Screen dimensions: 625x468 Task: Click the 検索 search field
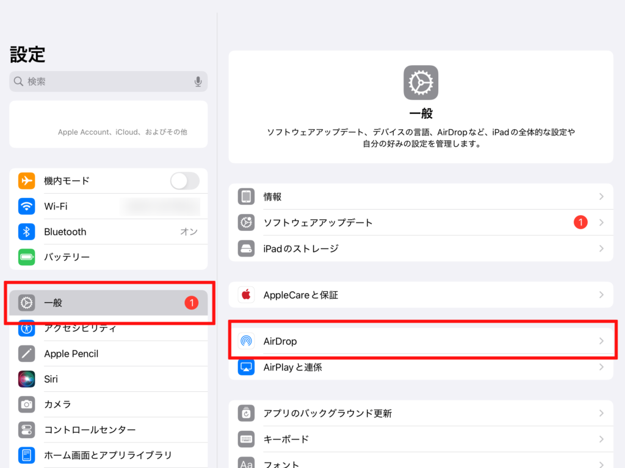(104, 82)
